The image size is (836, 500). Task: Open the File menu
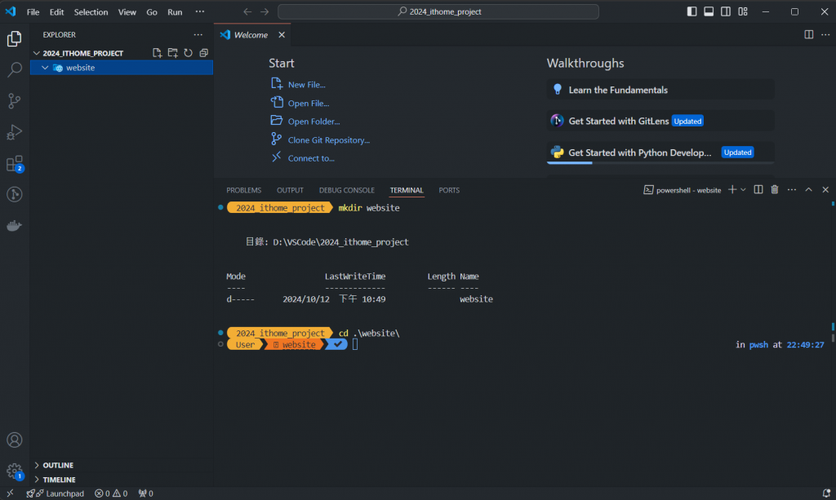tap(33, 11)
